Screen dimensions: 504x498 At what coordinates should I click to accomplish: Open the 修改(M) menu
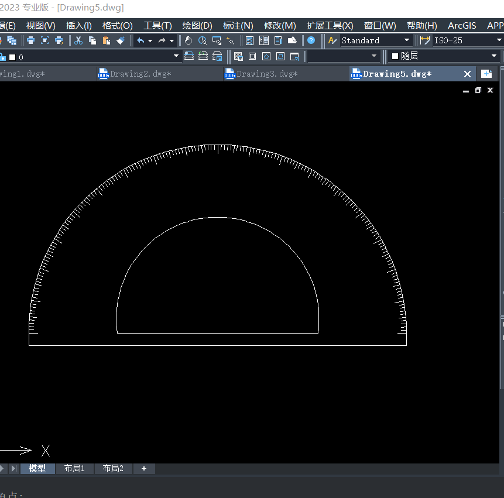(x=280, y=26)
